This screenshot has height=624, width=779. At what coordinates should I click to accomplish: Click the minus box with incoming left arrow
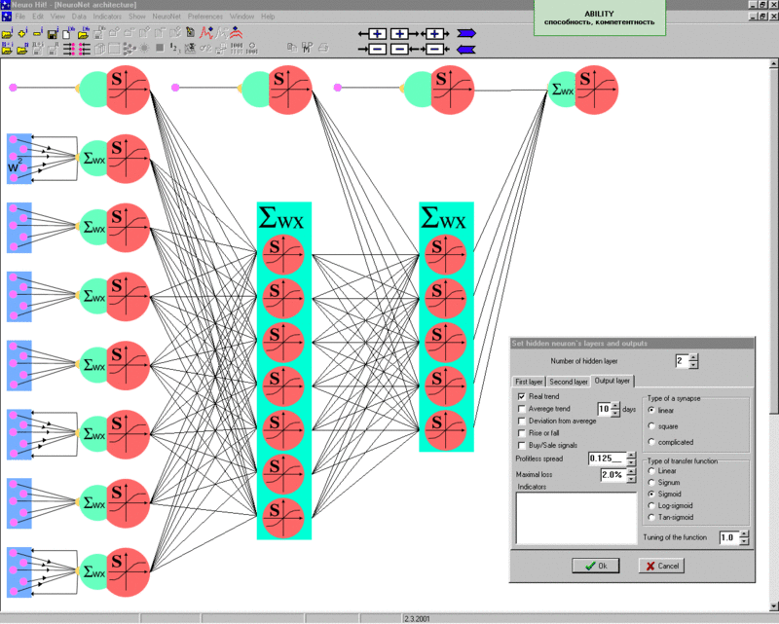[x=373, y=50]
